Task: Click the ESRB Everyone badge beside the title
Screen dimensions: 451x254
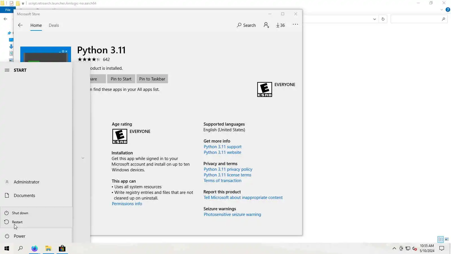Action: click(x=265, y=89)
